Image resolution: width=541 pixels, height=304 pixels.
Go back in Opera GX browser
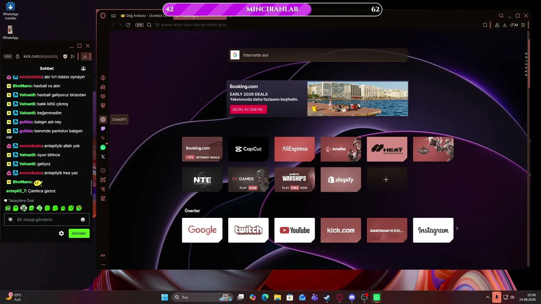(113, 25)
